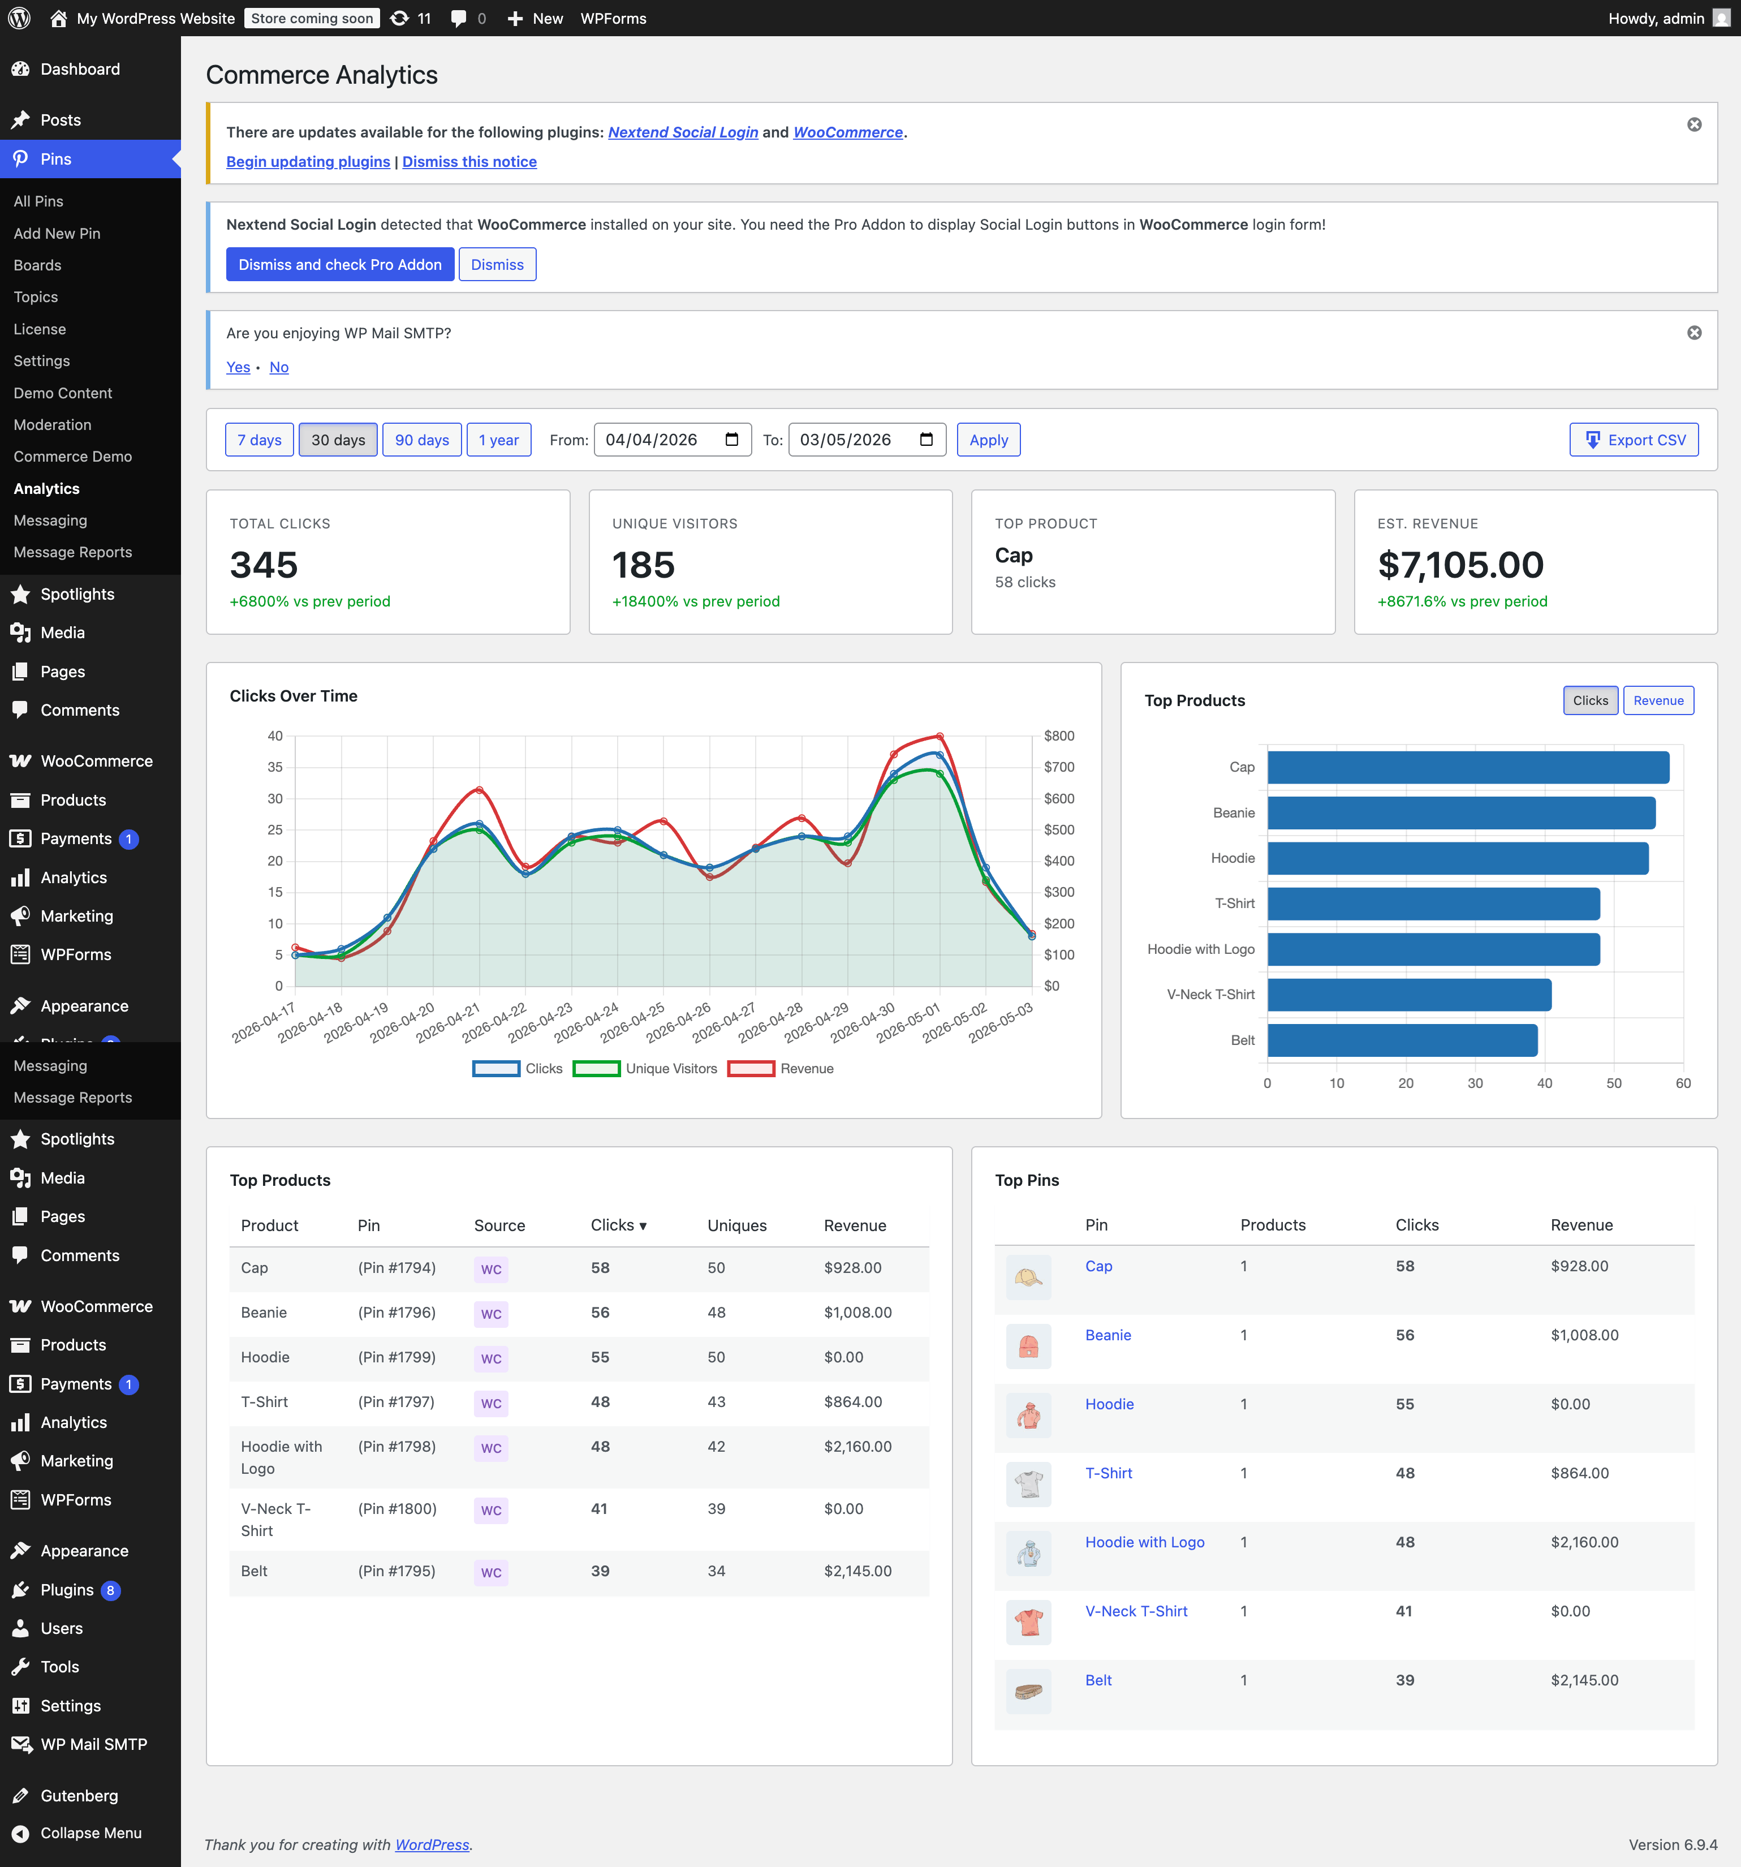Dismiss the plugin updates notice with X icon
The height and width of the screenshot is (1867, 1741).
[x=1694, y=125]
